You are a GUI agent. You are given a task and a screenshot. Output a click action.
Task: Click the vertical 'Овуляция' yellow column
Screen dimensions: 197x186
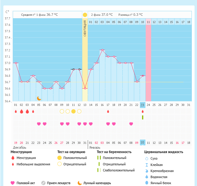[x=85, y=61]
